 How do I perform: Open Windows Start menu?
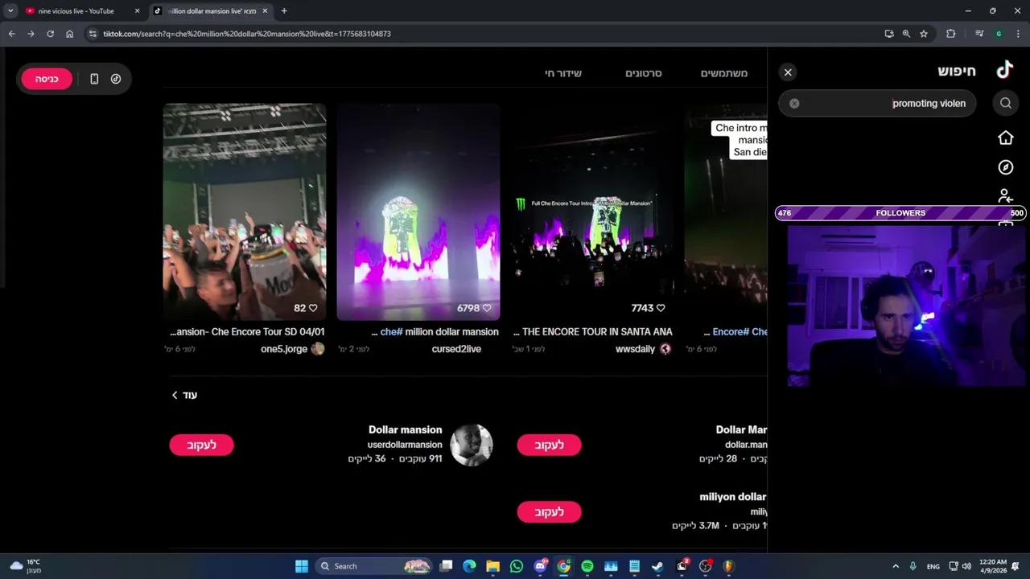point(301,566)
